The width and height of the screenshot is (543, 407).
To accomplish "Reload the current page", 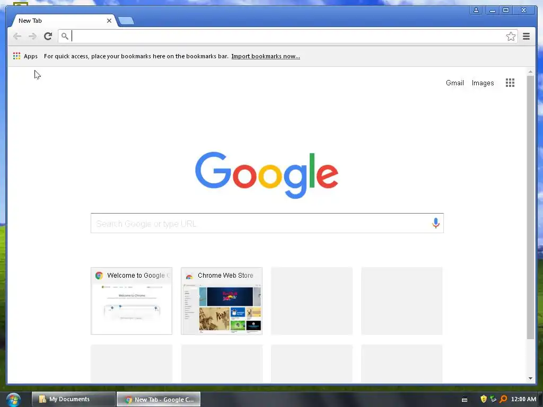I will (48, 37).
